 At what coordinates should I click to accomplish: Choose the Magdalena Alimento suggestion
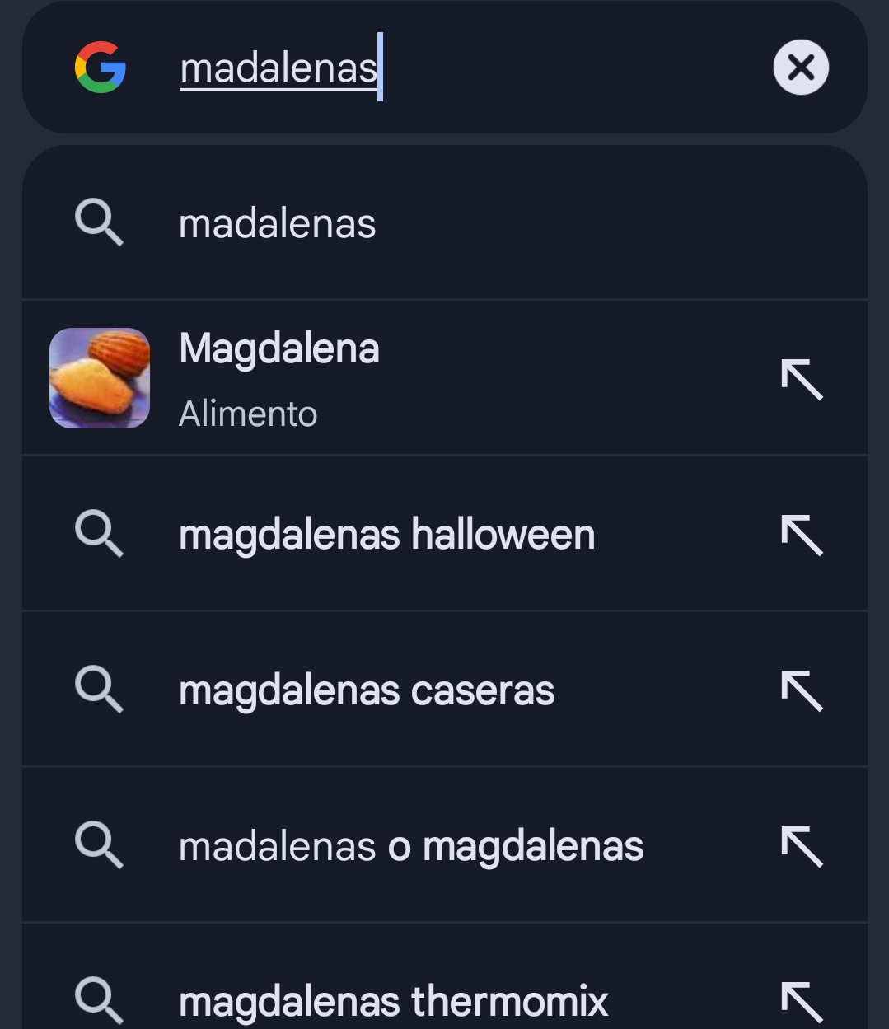(x=279, y=379)
